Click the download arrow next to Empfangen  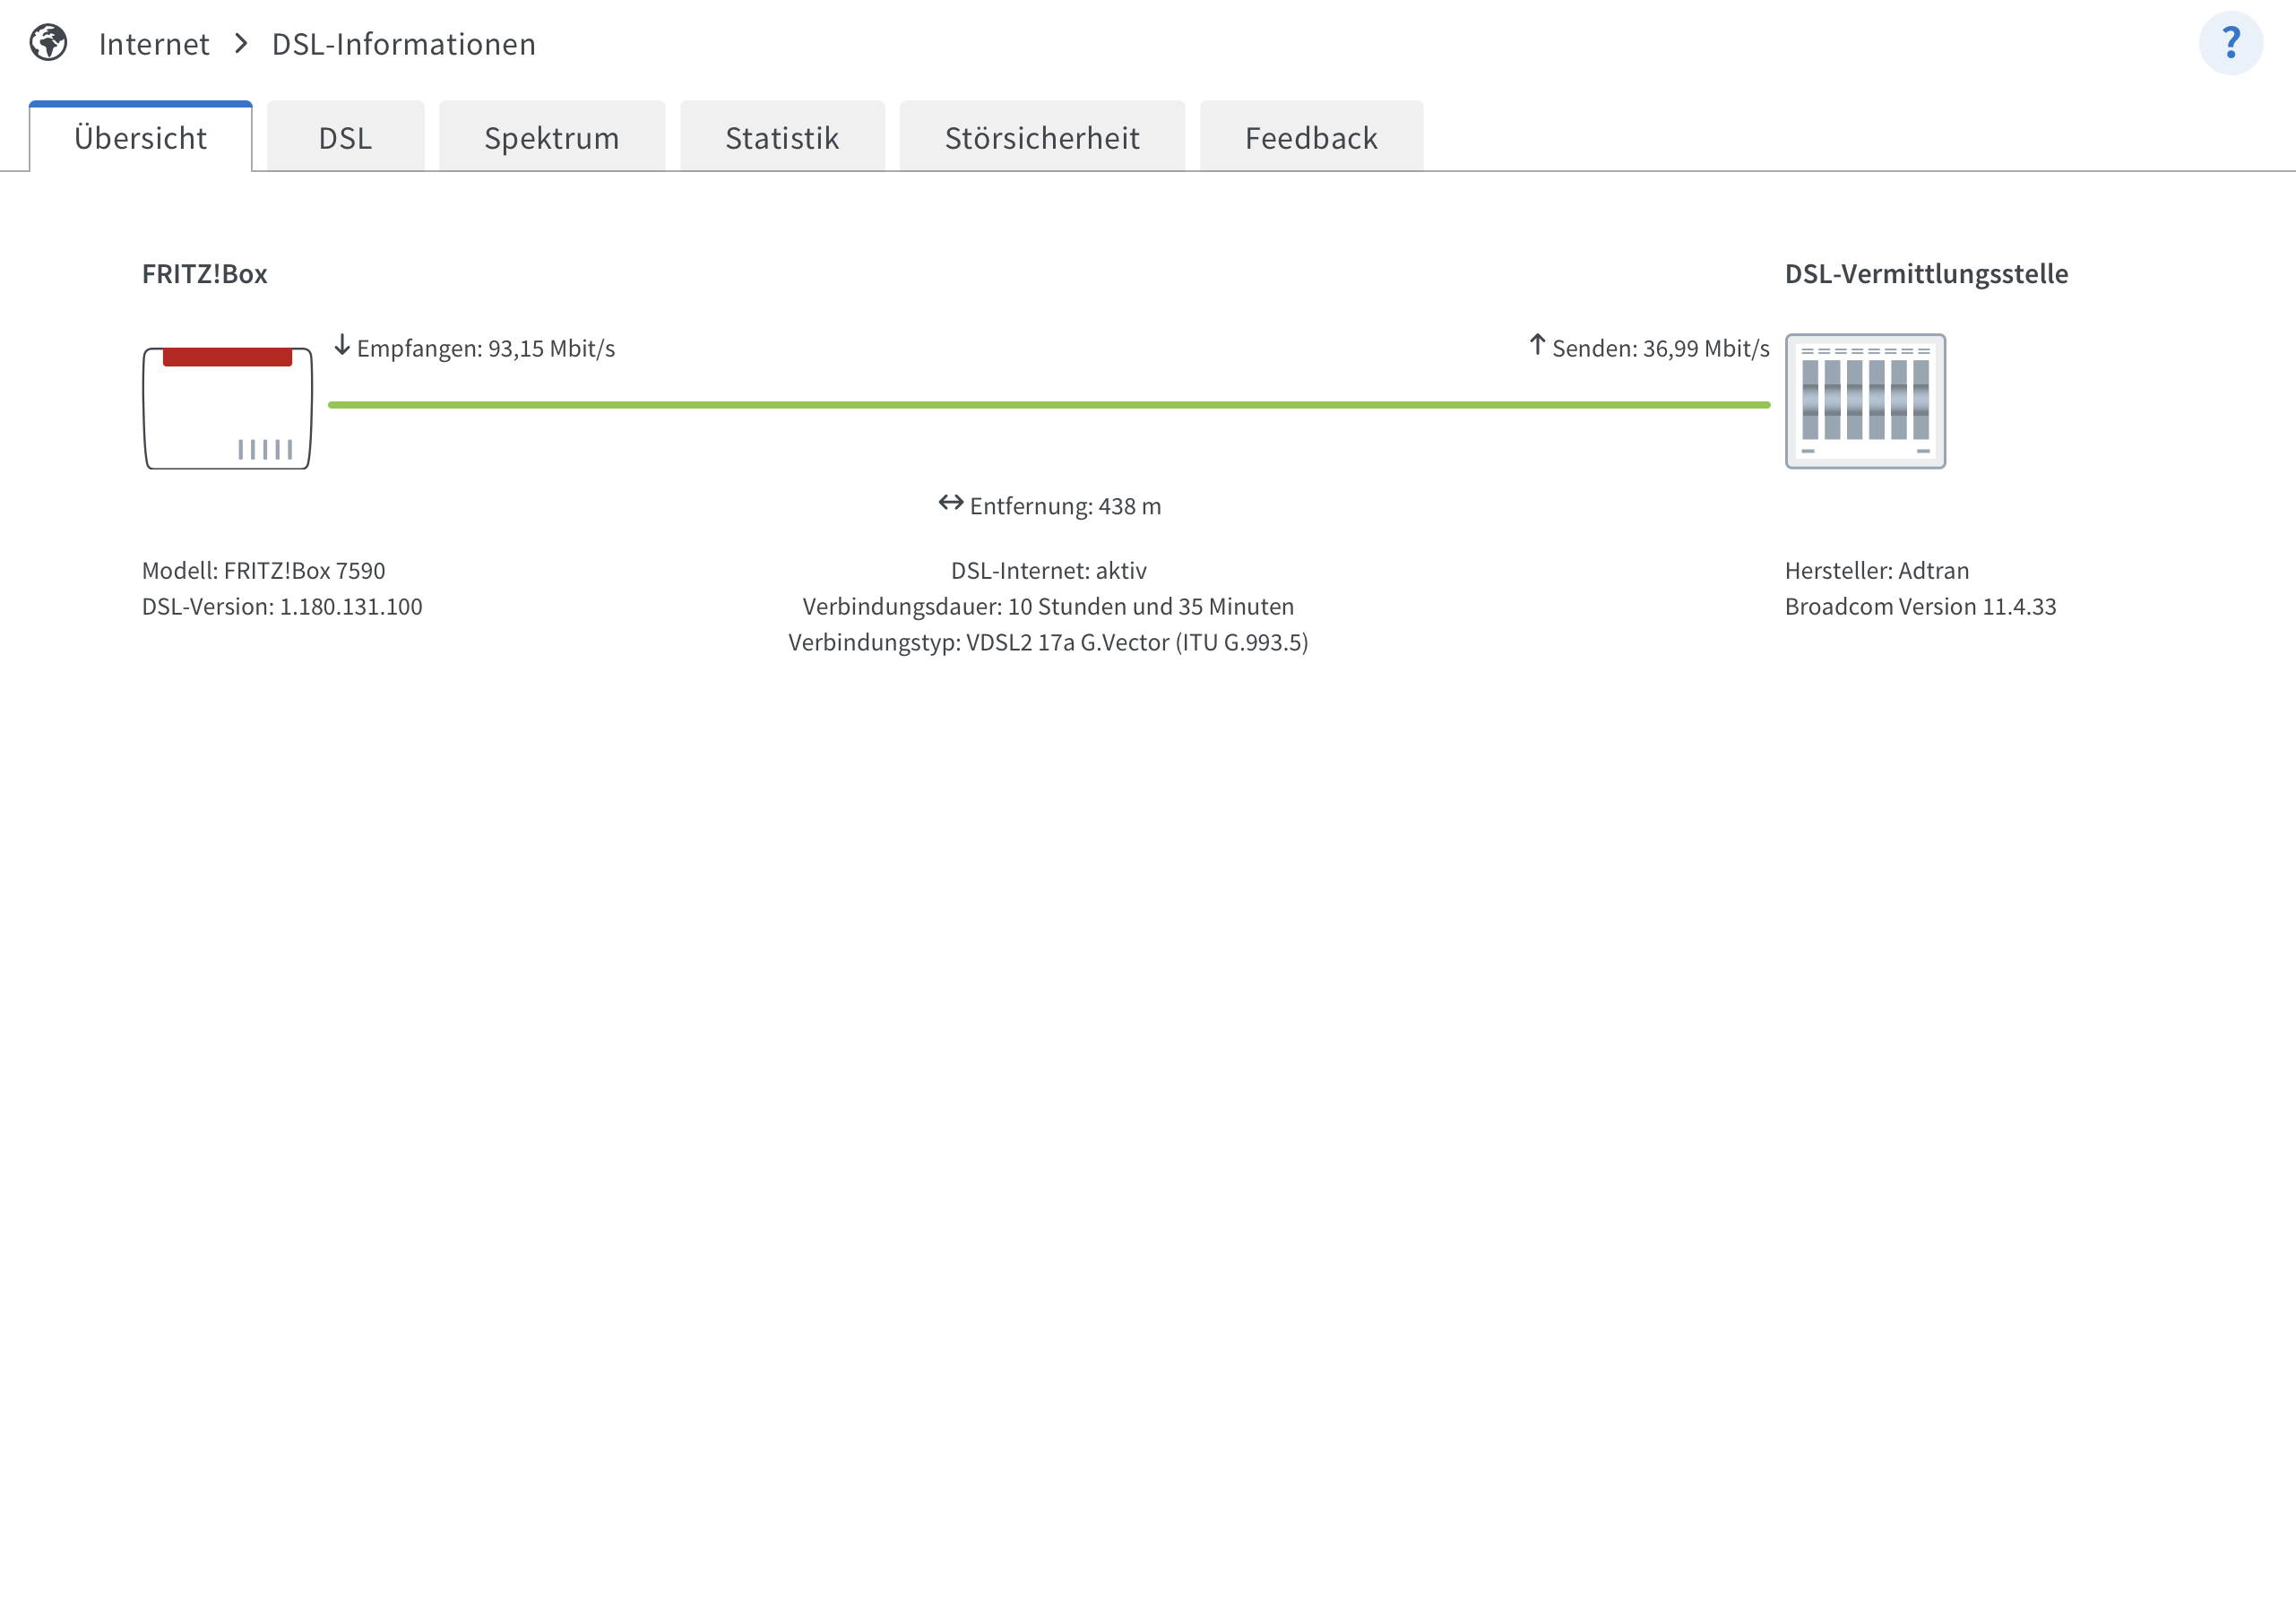(342, 345)
